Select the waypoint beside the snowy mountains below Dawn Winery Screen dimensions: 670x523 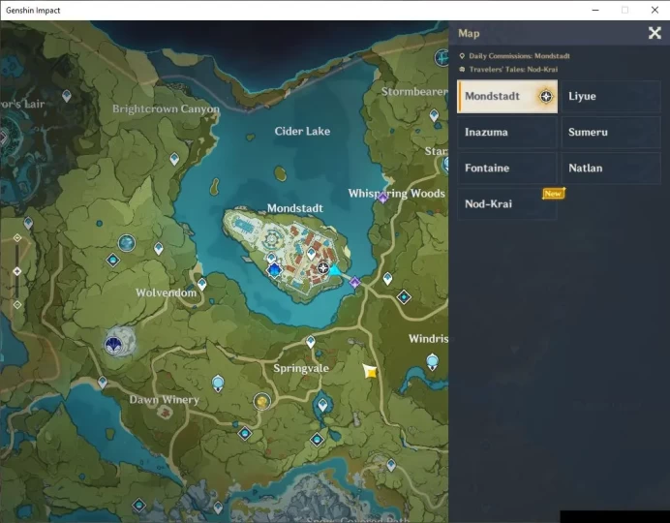click(219, 508)
